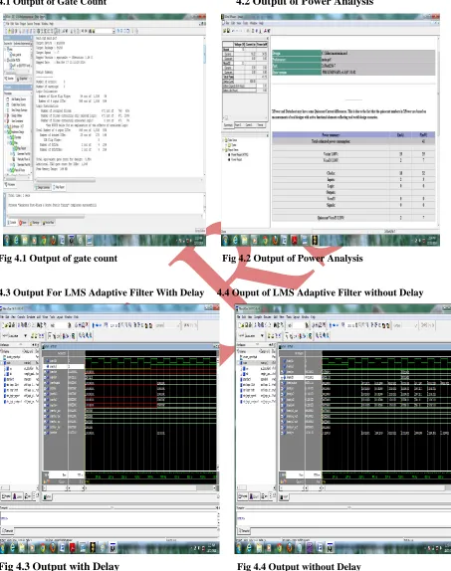Open Adobe Reader from Fig 4.2 taskbar
This screenshot has width=451, height=571.
click(x=295, y=240)
